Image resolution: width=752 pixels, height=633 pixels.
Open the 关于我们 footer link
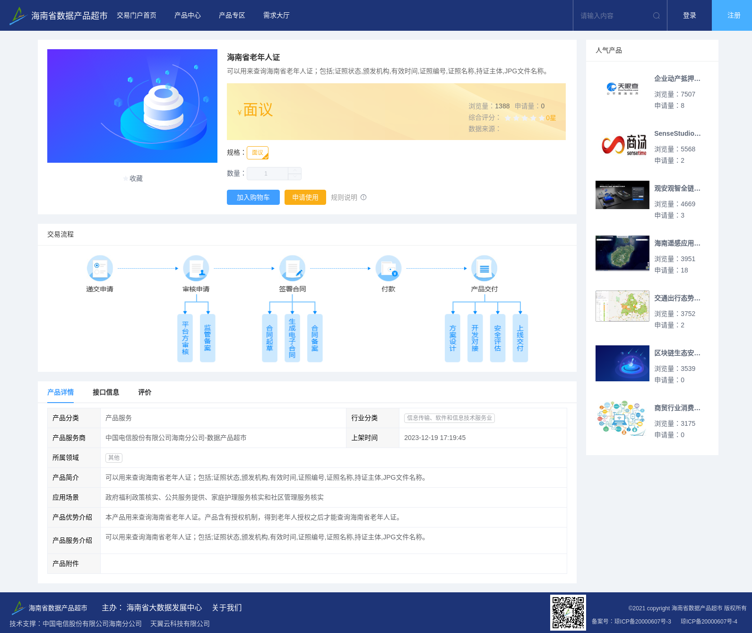(227, 607)
